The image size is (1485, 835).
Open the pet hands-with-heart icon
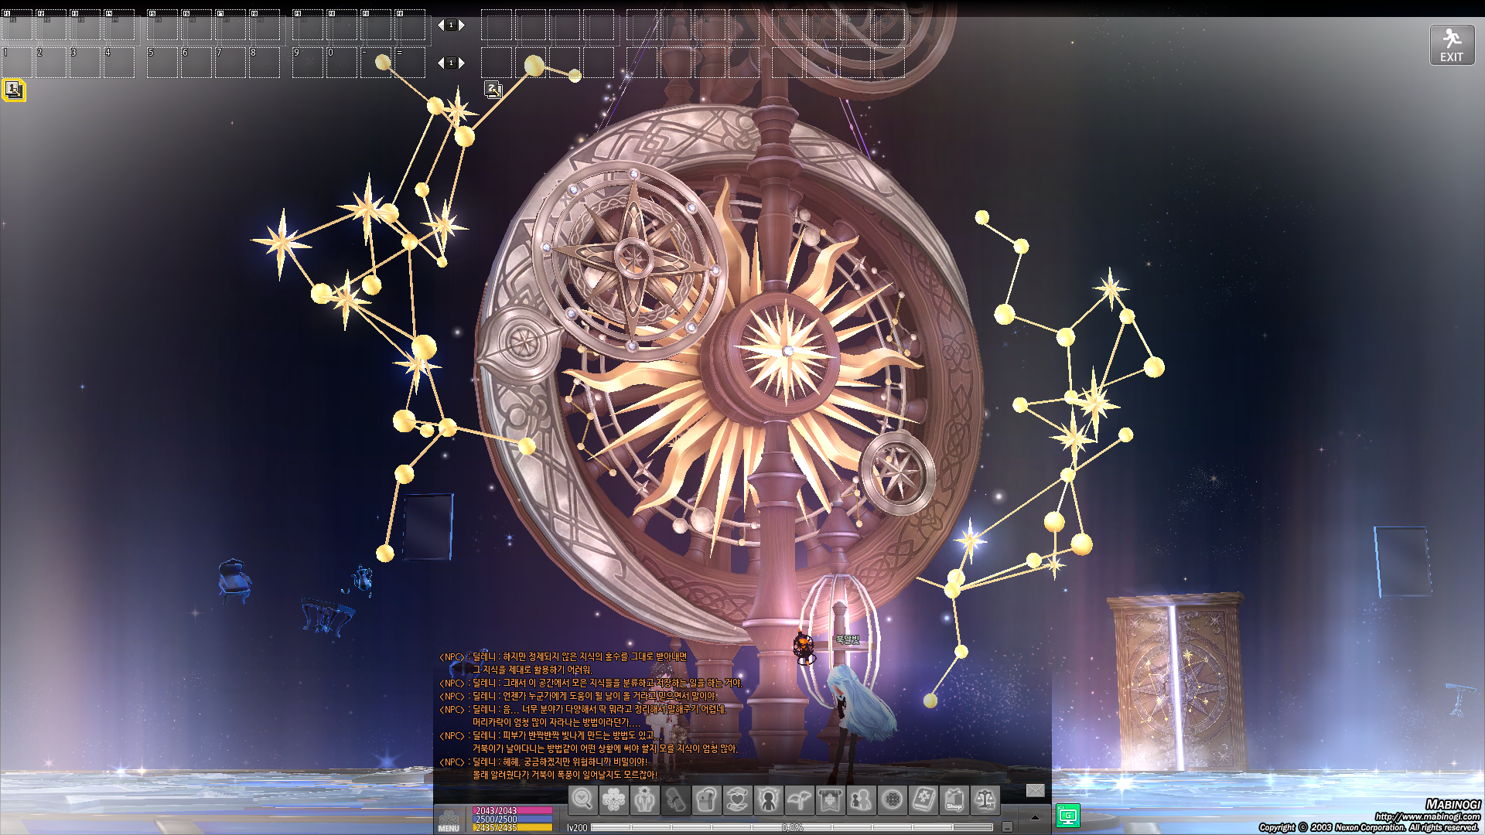737,800
